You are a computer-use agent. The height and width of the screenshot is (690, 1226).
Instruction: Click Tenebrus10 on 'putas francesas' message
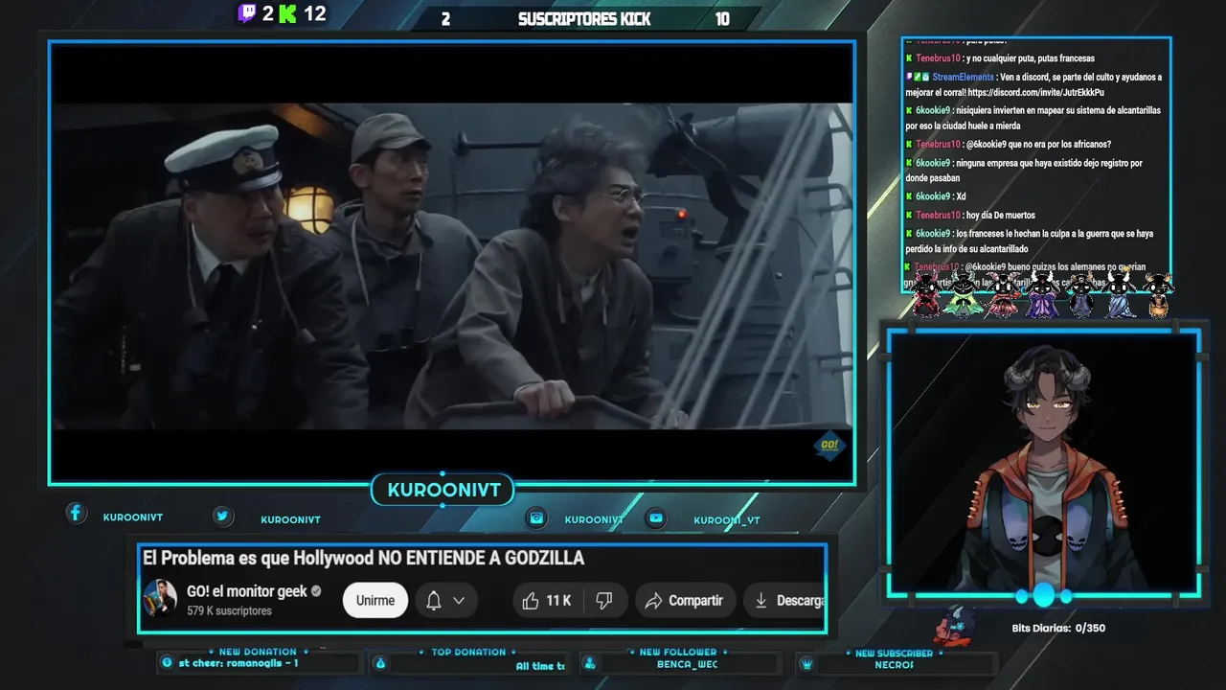[x=938, y=58]
